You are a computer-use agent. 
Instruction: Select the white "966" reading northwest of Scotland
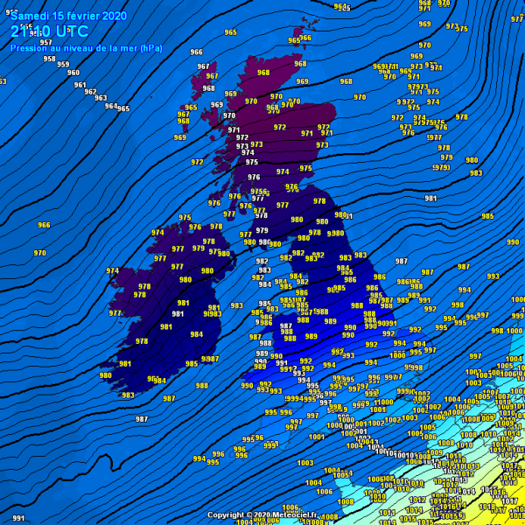pyautogui.click(x=196, y=52)
